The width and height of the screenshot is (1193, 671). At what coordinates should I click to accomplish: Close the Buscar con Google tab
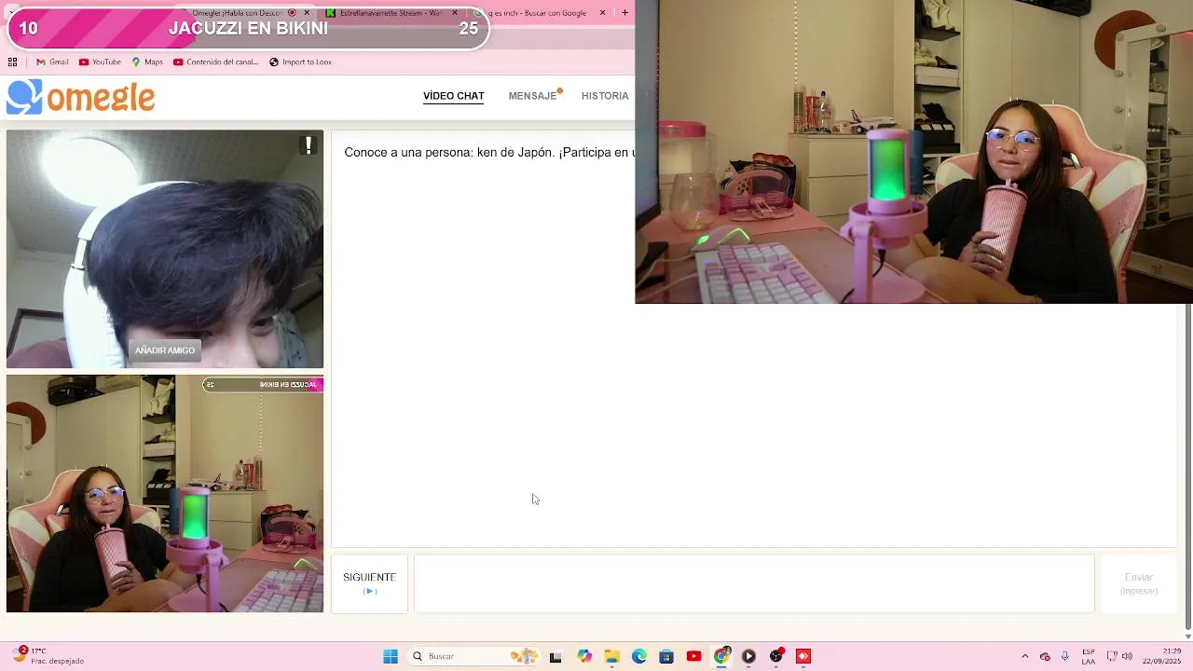[602, 13]
